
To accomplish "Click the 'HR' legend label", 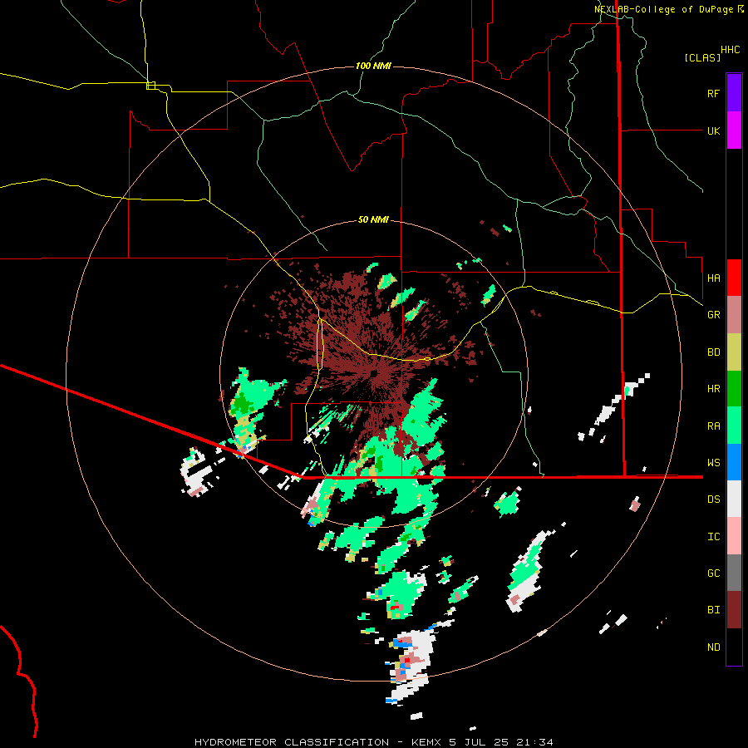I will (713, 389).
